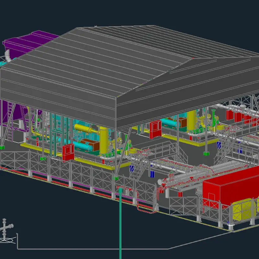Click the front-left perimeter fence panel
The image size is (259, 259).
15,160
